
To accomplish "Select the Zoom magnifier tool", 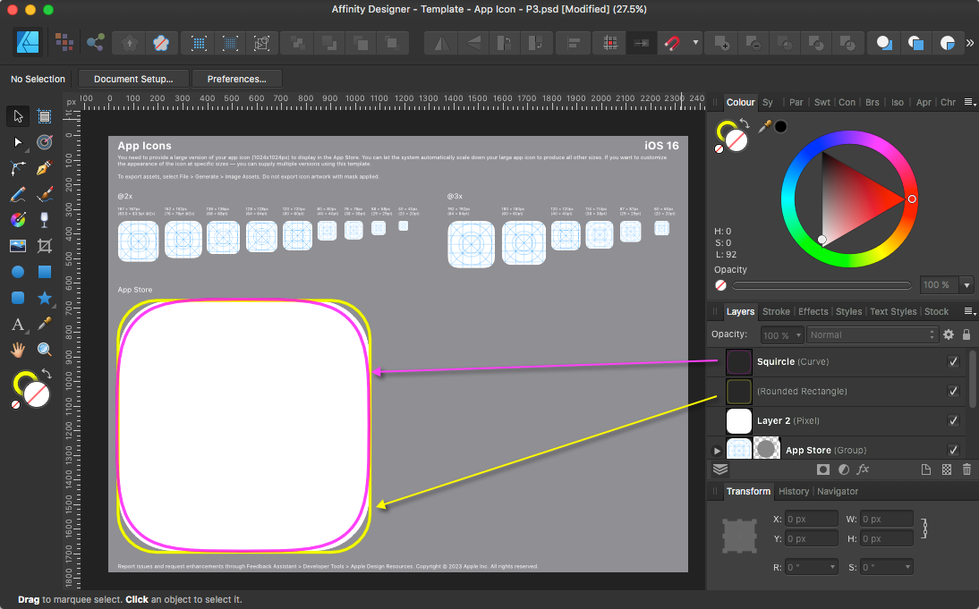I will 45,350.
